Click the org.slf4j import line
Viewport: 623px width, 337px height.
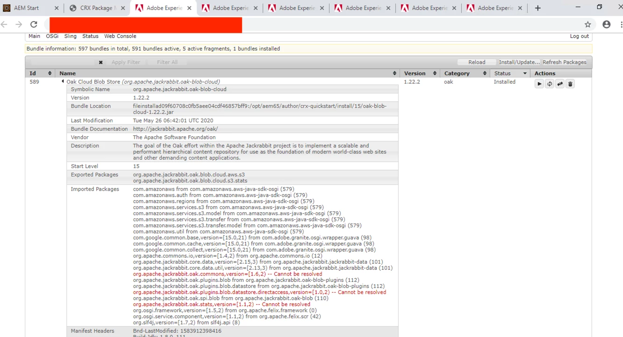point(186,323)
